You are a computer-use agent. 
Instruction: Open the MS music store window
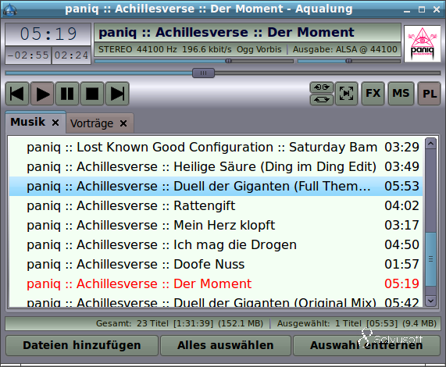pos(401,94)
